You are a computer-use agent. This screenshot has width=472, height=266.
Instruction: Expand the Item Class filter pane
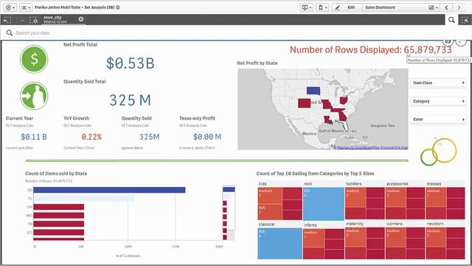[438, 83]
